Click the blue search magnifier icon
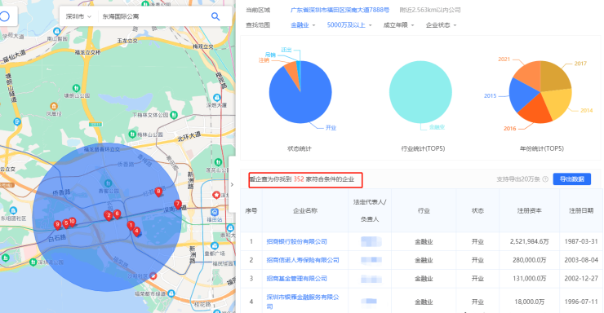Screen dimensions: 604x313 coord(215,16)
